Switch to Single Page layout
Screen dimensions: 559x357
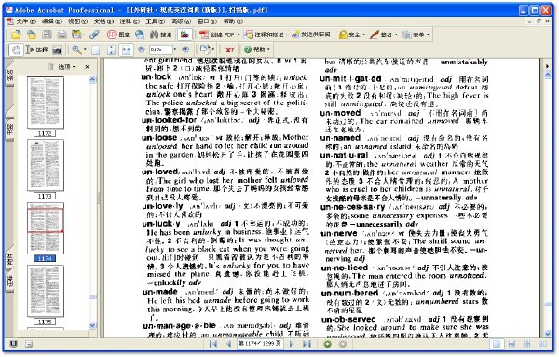[x=497, y=344]
